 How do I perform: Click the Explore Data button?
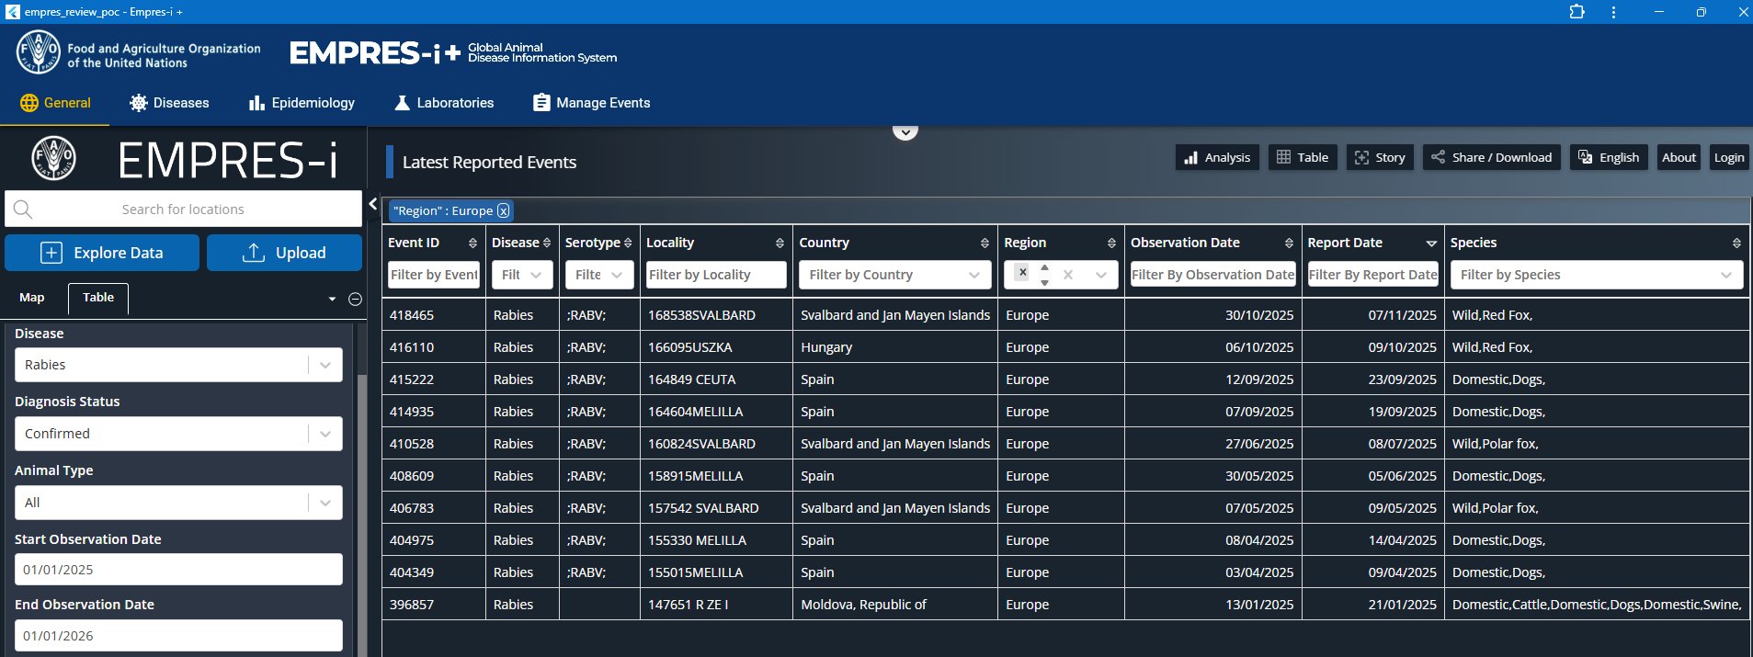[102, 253]
